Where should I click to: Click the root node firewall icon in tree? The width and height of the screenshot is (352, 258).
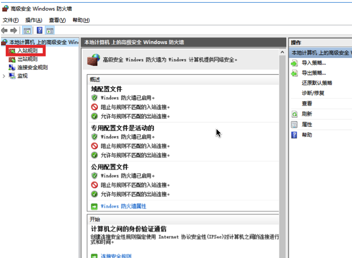pyautogui.click(x=4, y=42)
